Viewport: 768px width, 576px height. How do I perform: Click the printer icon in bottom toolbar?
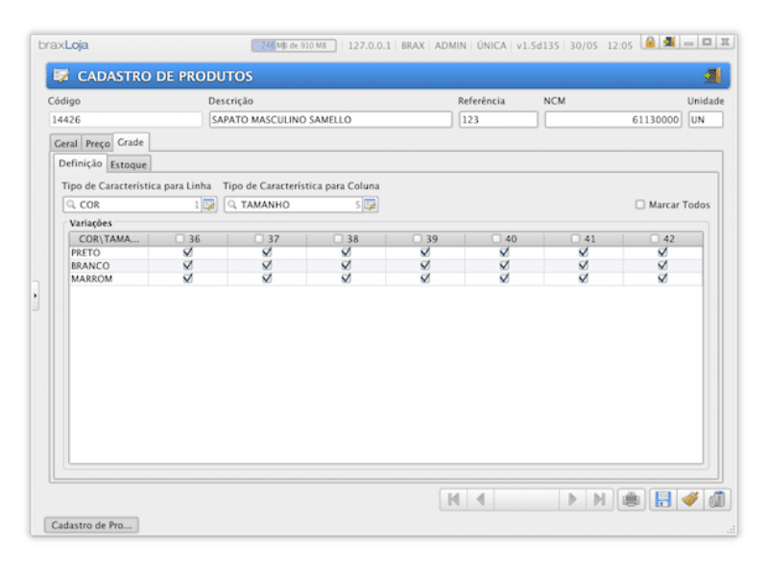pyautogui.click(x=631, y=499)
